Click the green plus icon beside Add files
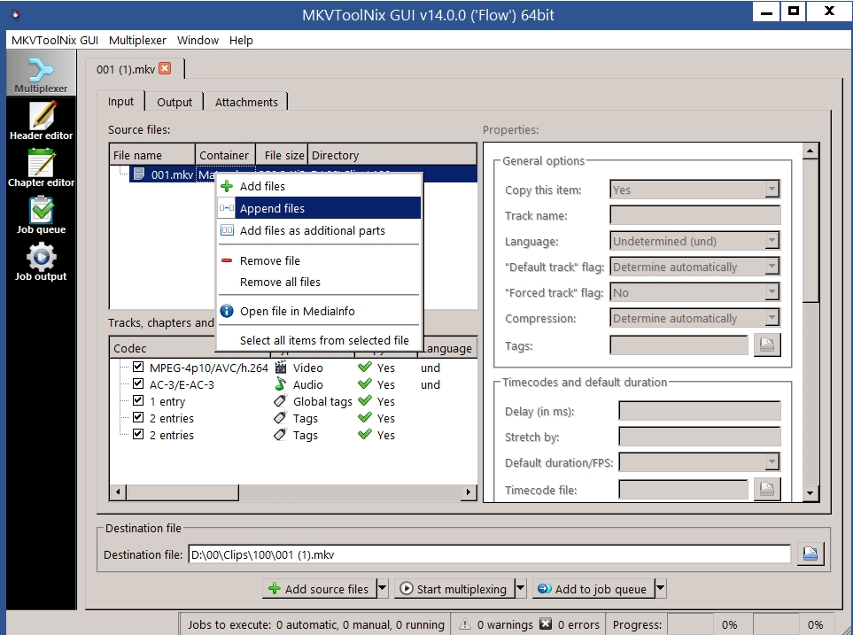Screen dimensions: 853x635 click(x=227, y=186)
